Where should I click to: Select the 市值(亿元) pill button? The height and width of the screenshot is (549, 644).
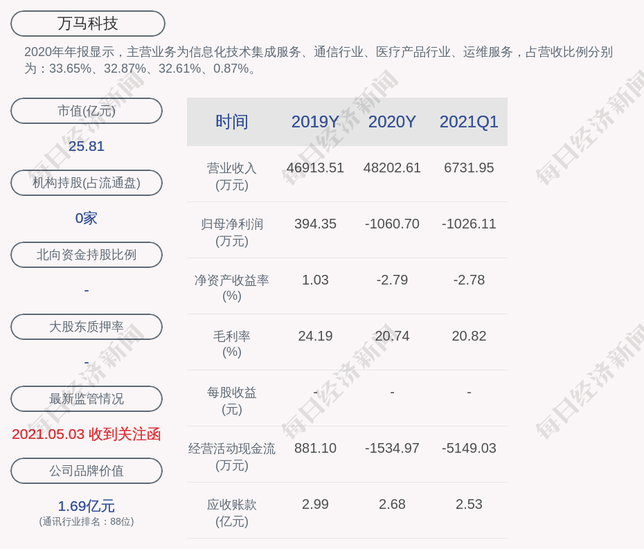pos(86,110)
